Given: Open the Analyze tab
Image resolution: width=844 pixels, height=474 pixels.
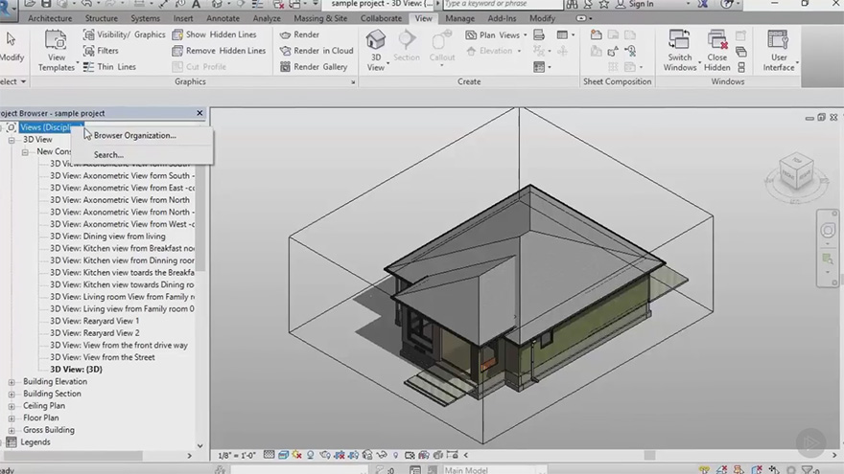Looking at the screenshot, I should 267,18.
